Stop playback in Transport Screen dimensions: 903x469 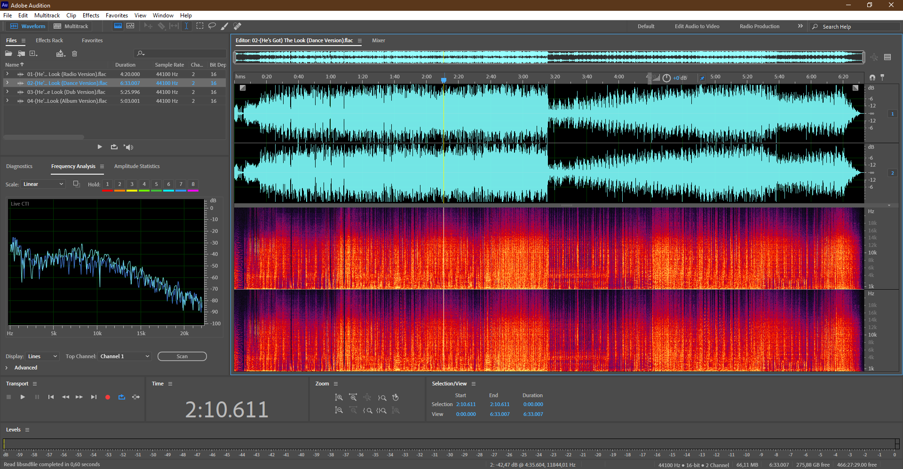pos(8,397)
